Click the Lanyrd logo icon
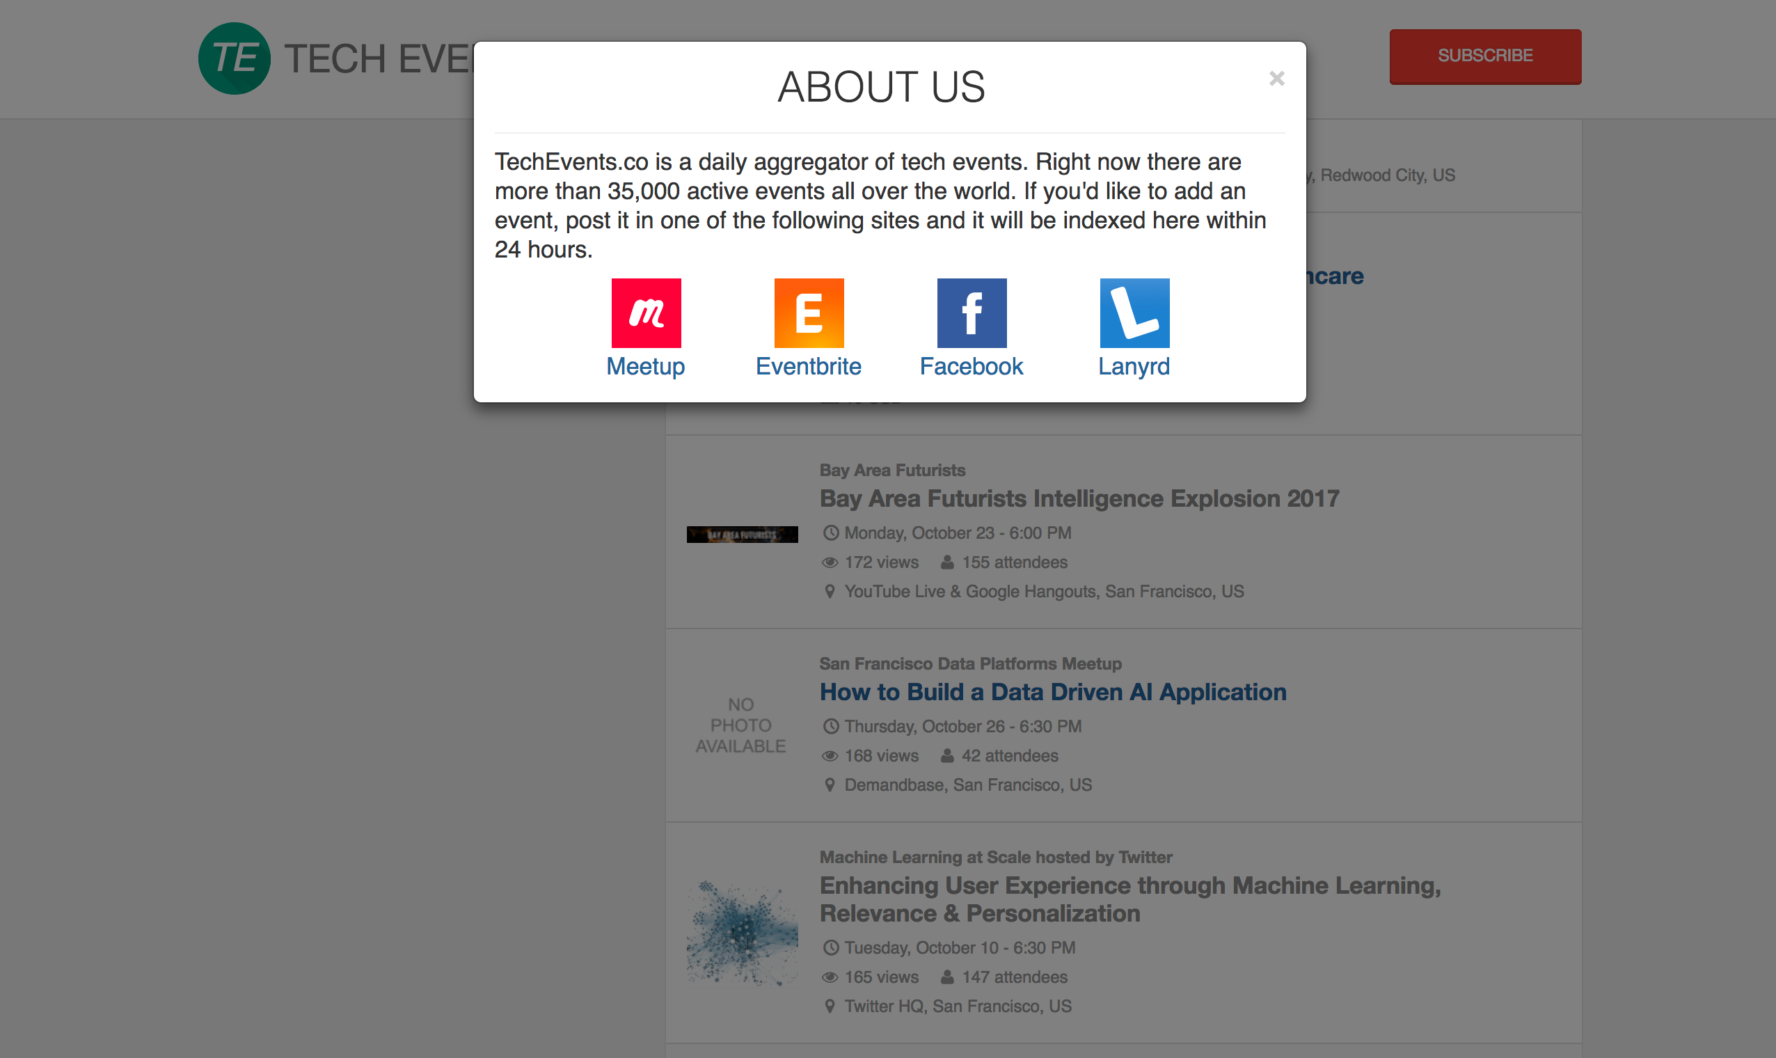Image resolution: width=1776 pixels, height=1058 pixels. [x=1134, y=313]
